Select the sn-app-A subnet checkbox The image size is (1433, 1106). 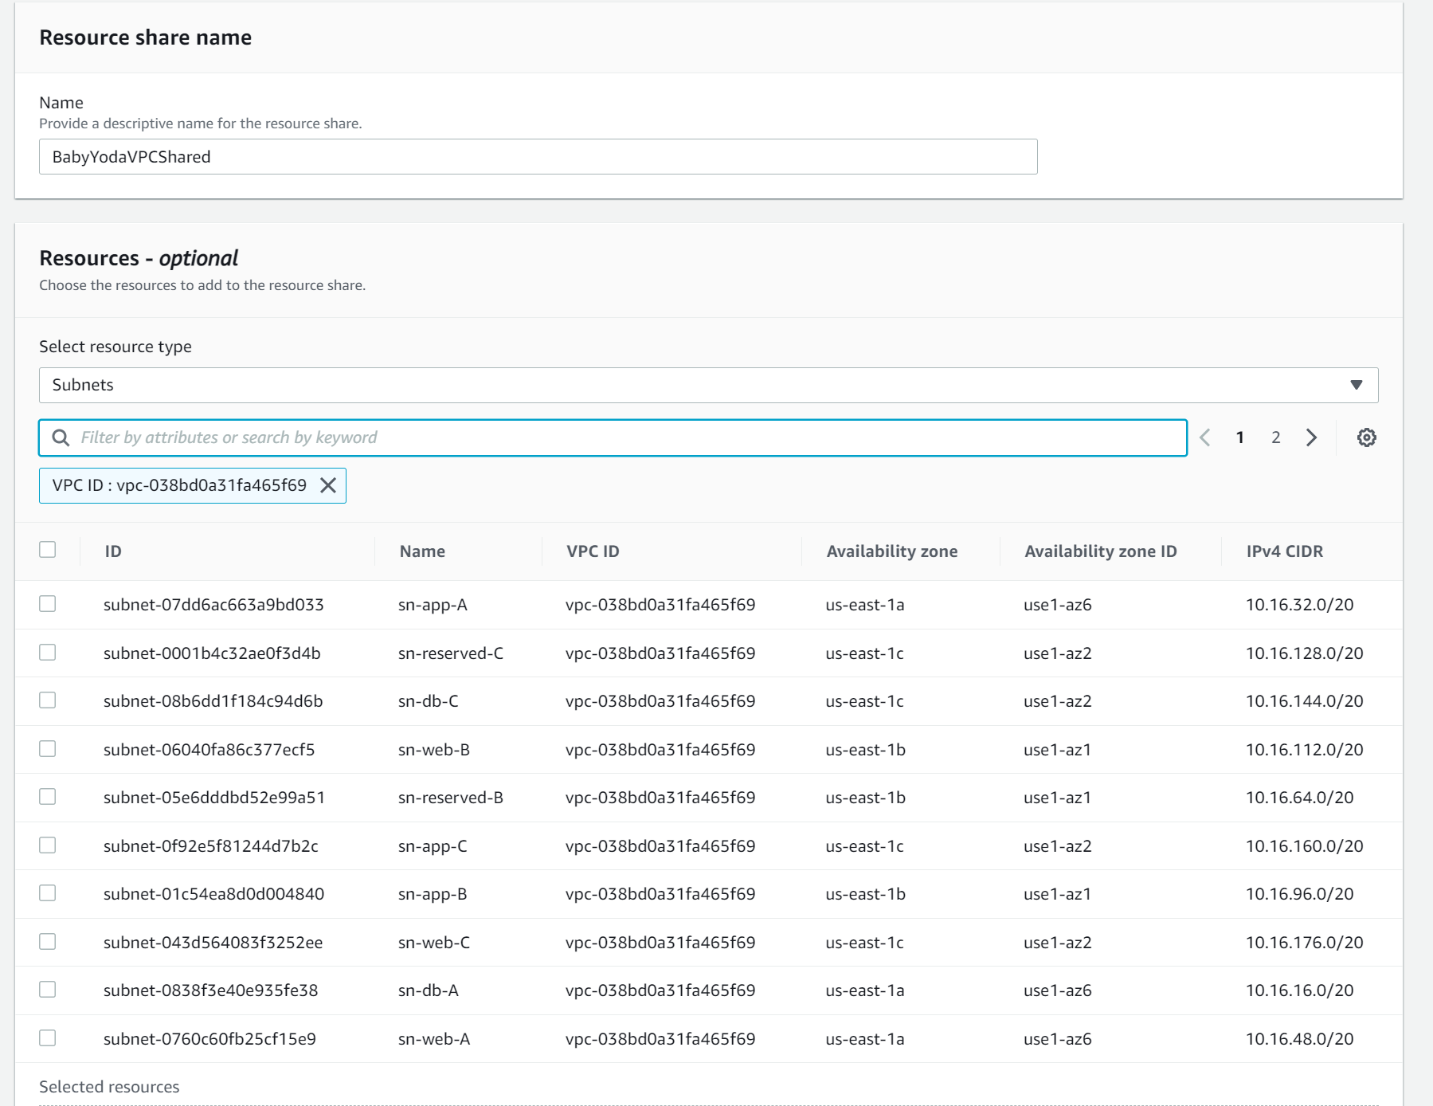coord(48,604)
